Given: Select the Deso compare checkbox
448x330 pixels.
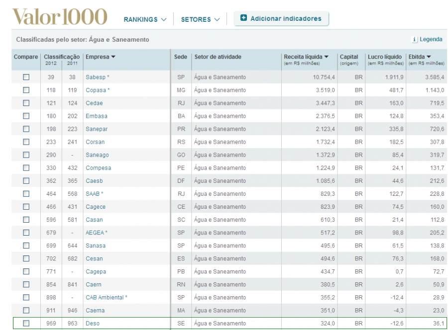Looking at the screenshot, I should point(26,323).
